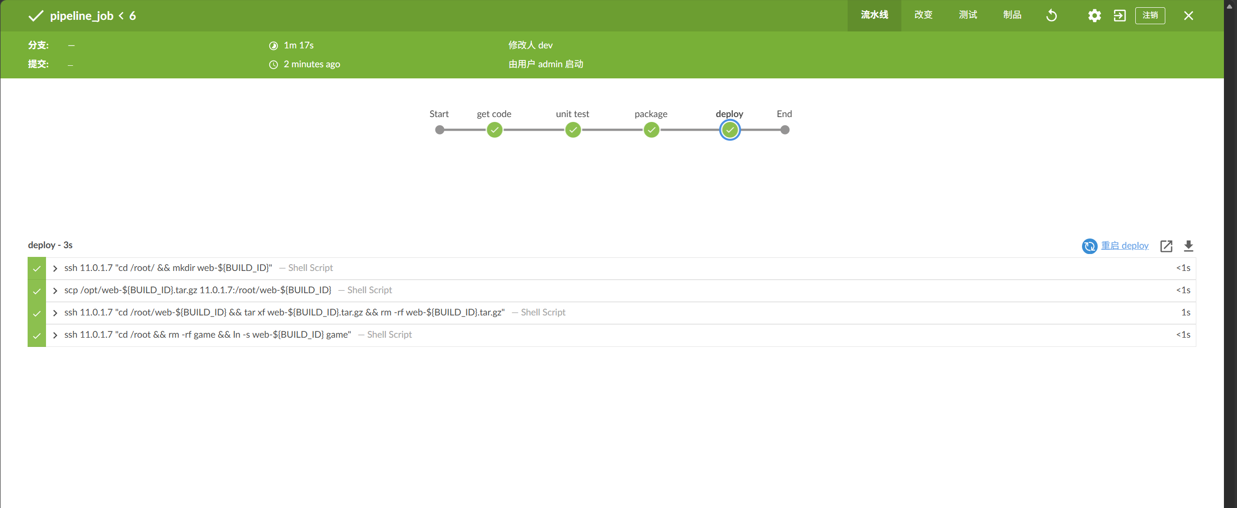This screenshot has height=508, width=1237.
Task: Select the package stage node
Action: coord(651,130)
